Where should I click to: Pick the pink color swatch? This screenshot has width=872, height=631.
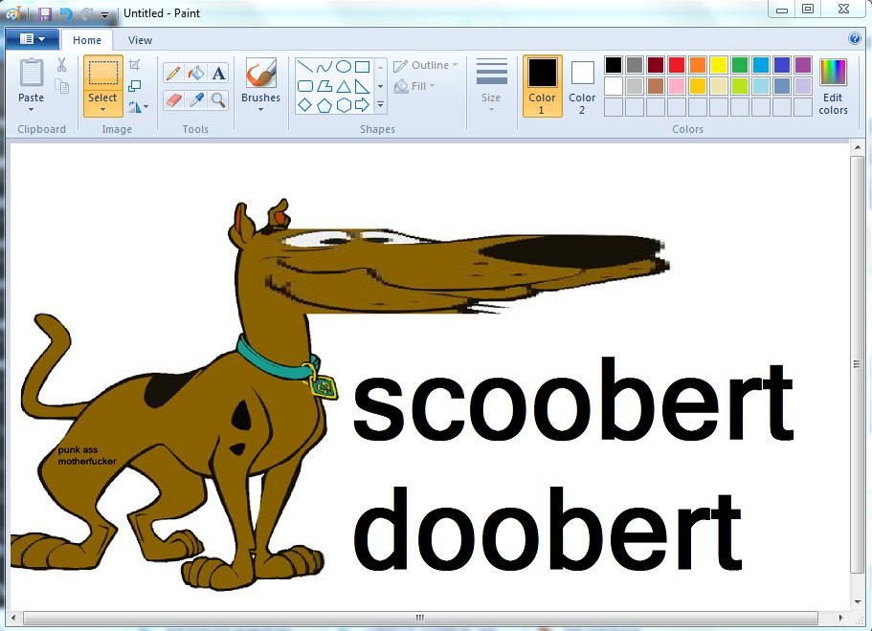(x=677, y=85)
